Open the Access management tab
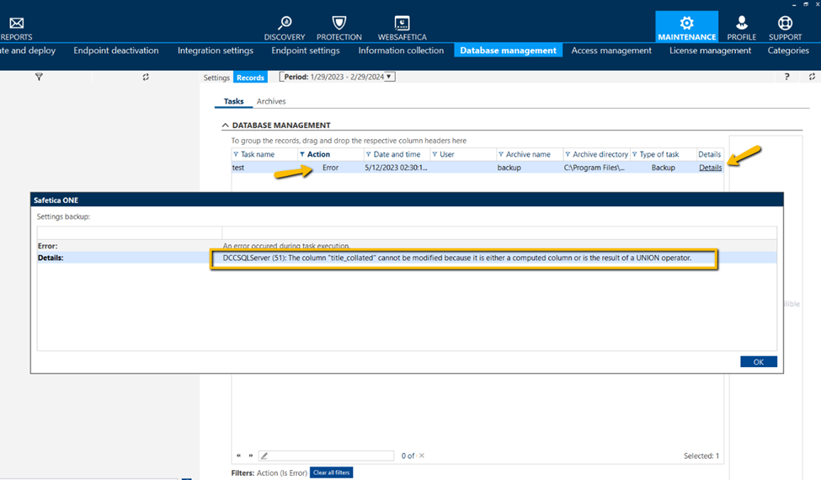This screenshot has width=821, height=480. (x=610, y=51)
